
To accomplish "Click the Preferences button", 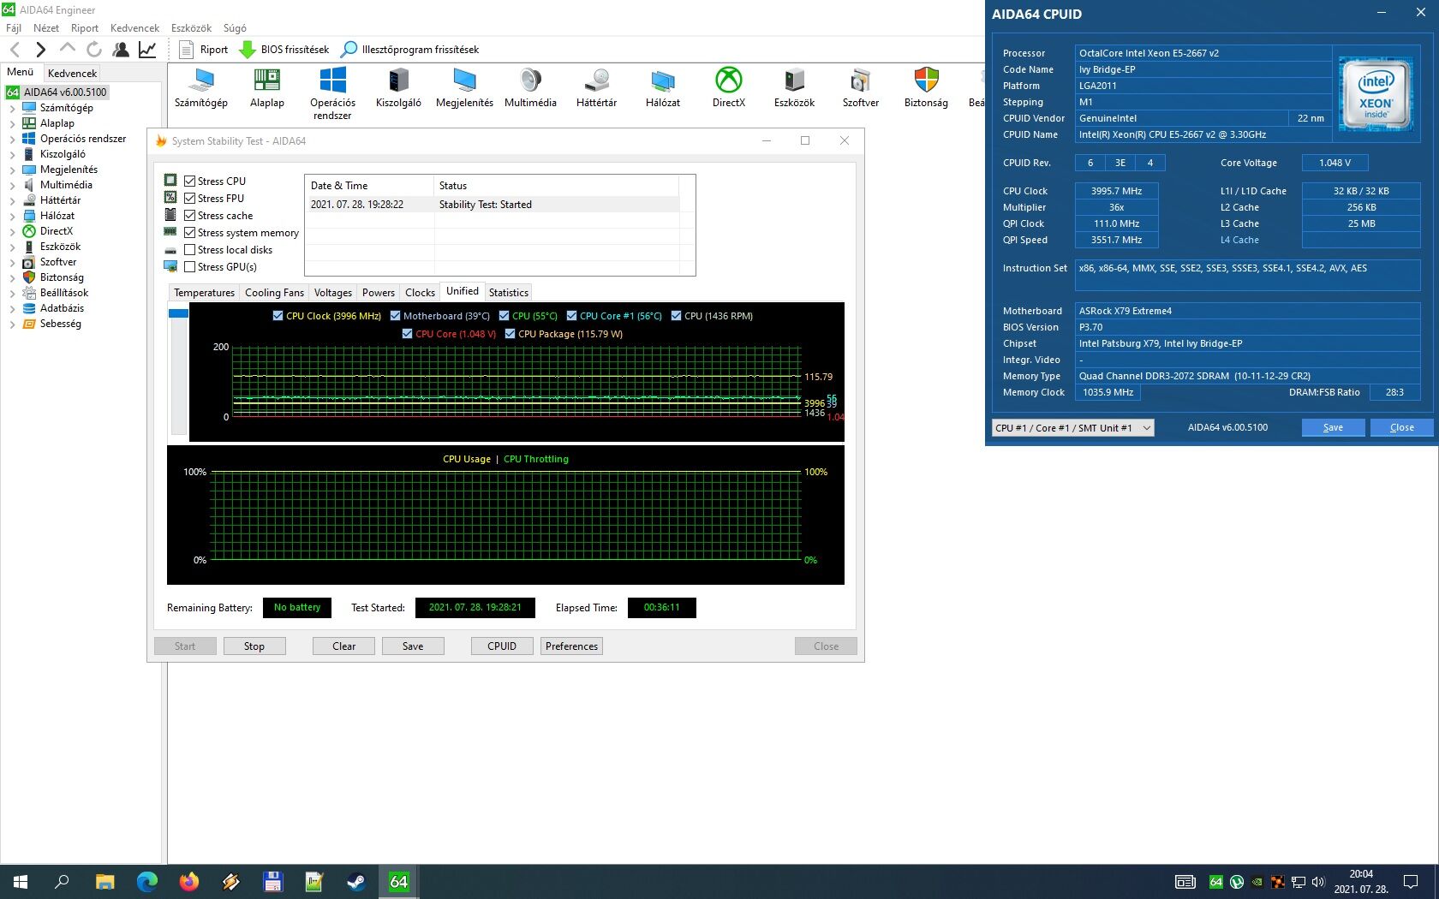I will (x=571, y=646).
